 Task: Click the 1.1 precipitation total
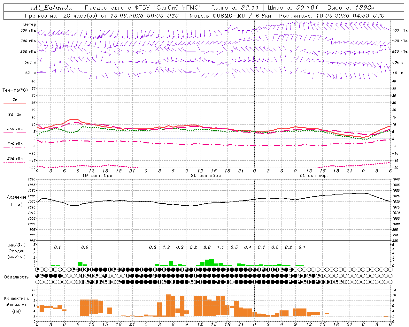(220, 247)
